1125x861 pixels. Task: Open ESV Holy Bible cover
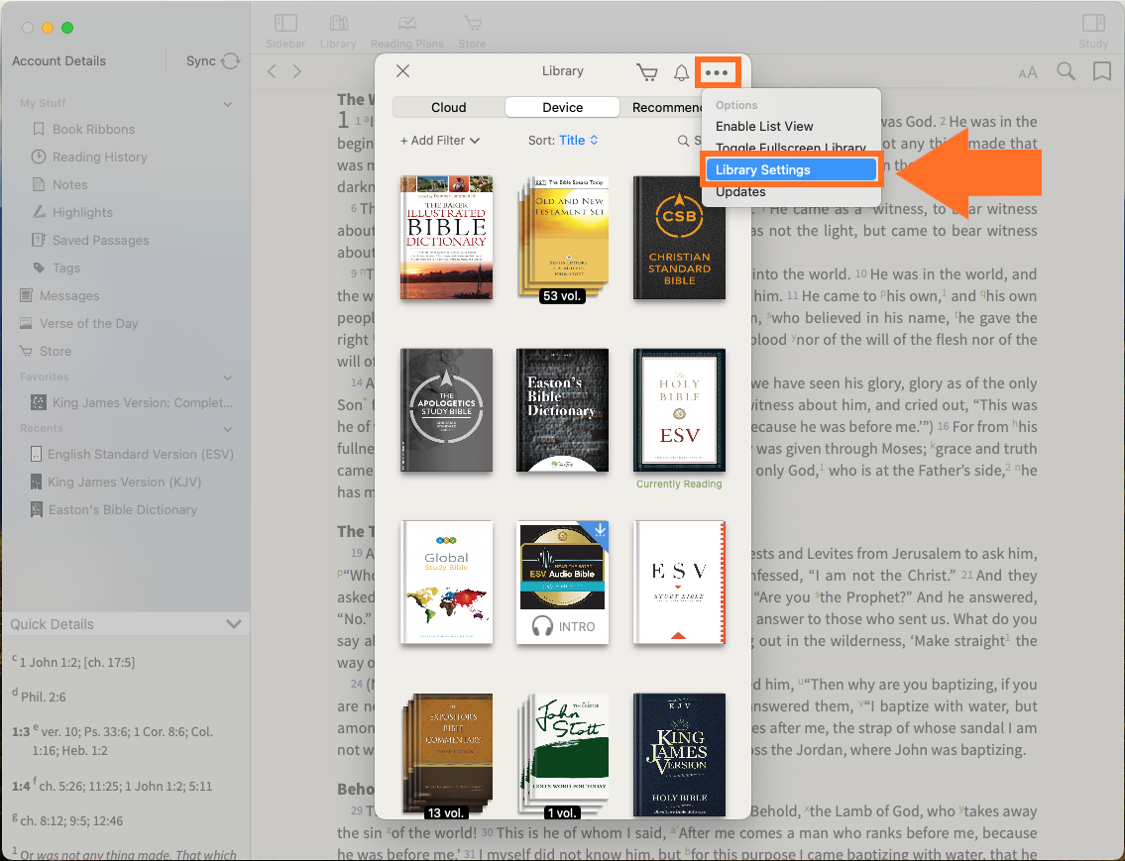[679, 410]
